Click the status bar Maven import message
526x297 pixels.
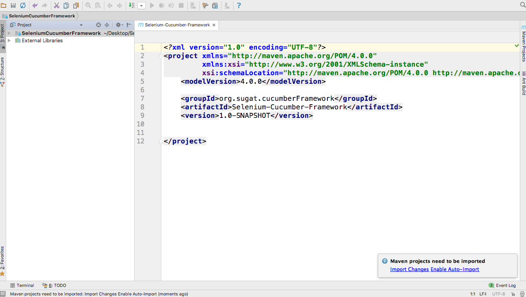click(99, 294)
